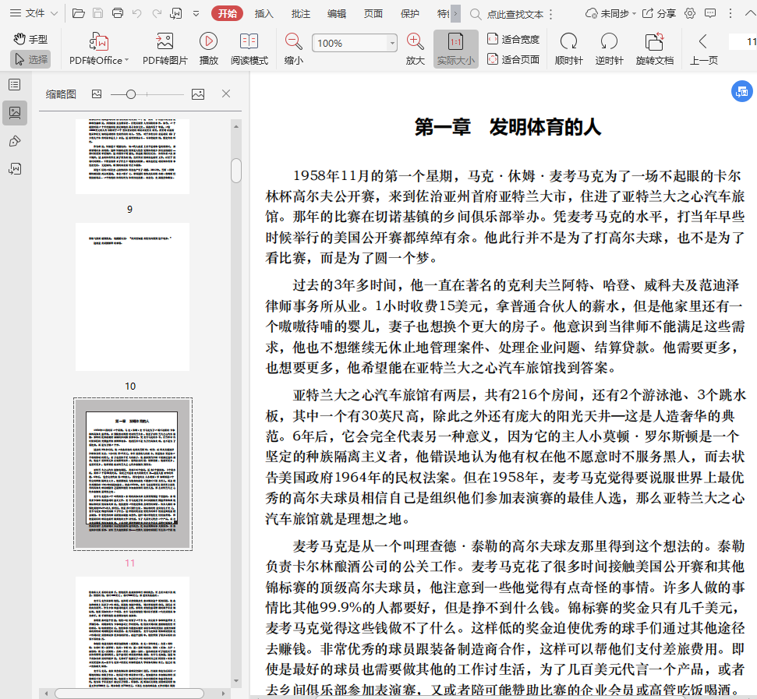Click the PDF转图片 icon
Image resolution: width=757 pixels, height=699 pixels.
(x=164, y=42)
